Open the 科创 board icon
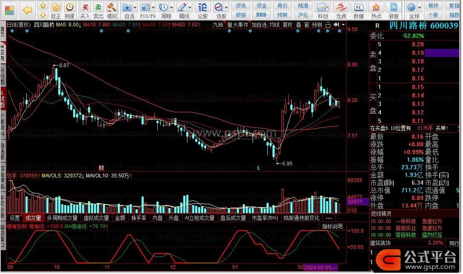 322,10
